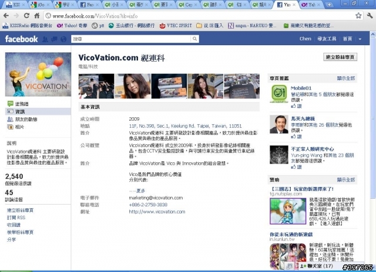Open KISSRadio bookmark in bookmarks bar
The width and height of the screenshot is (376, 272).
pyautogui.click(x=27, y=26)
